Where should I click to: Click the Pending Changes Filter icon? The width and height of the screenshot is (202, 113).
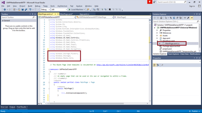pyautogui.click(x=166, y=18)
